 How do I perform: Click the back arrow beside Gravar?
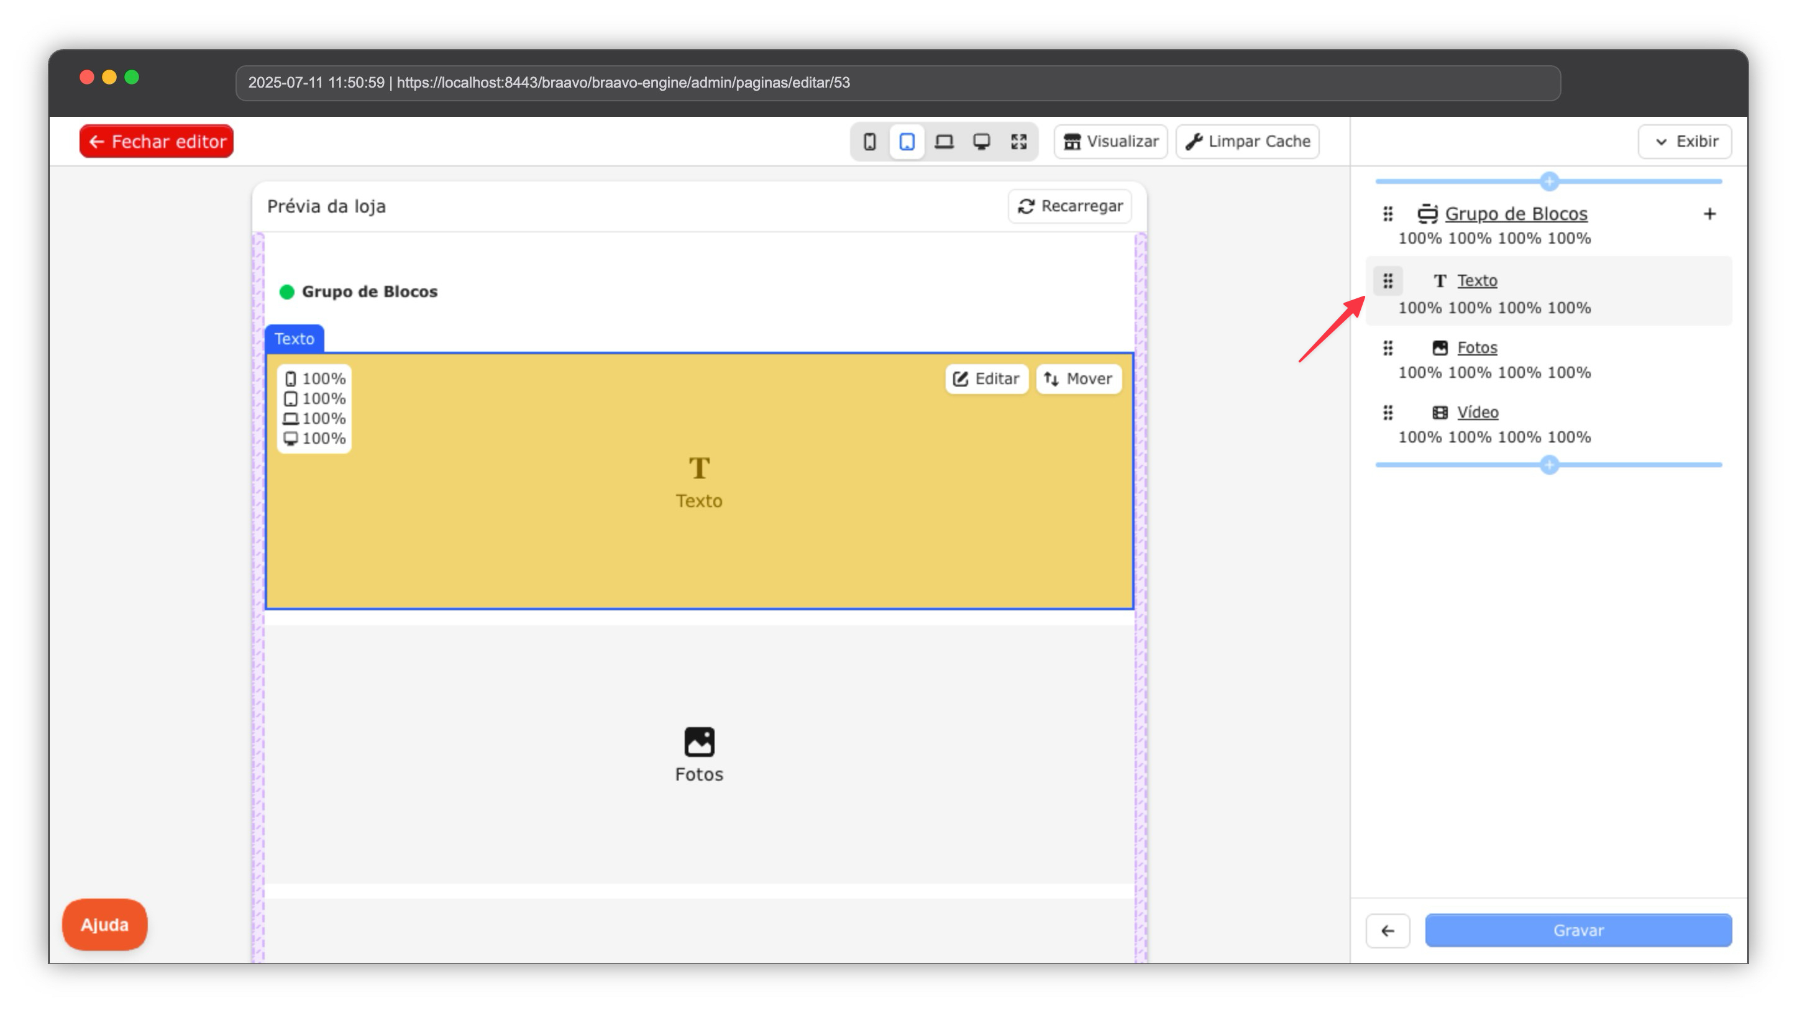coord(1387,930)
